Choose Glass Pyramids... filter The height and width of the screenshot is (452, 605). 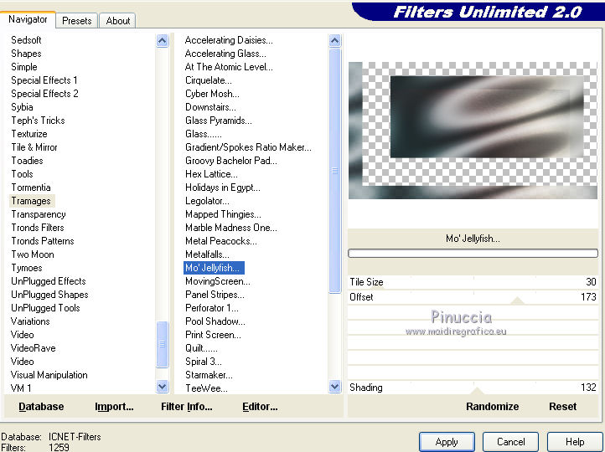click(x=219, y=121)
